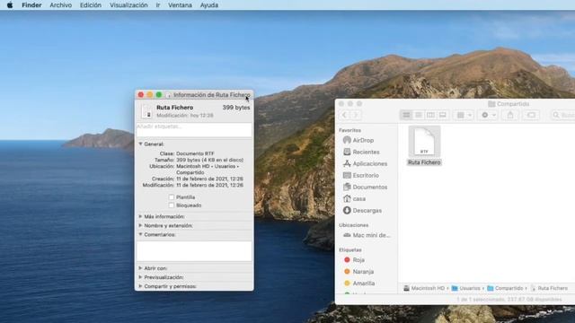Enable the Bloqueado checkbox
The height and width of the screenshot is (323, 575).
[x=172, y=205]
